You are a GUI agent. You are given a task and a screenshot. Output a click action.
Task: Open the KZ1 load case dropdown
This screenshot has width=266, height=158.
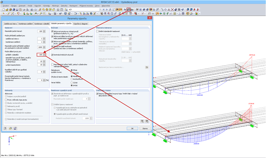click(100, 10)
